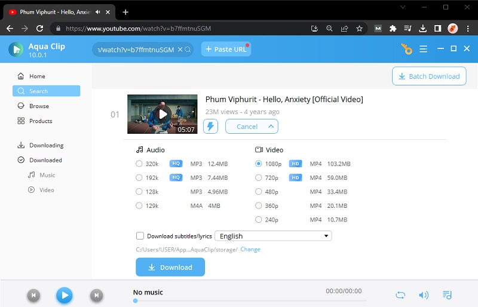Click the Aqua Clip logo icon

(16, 49)
